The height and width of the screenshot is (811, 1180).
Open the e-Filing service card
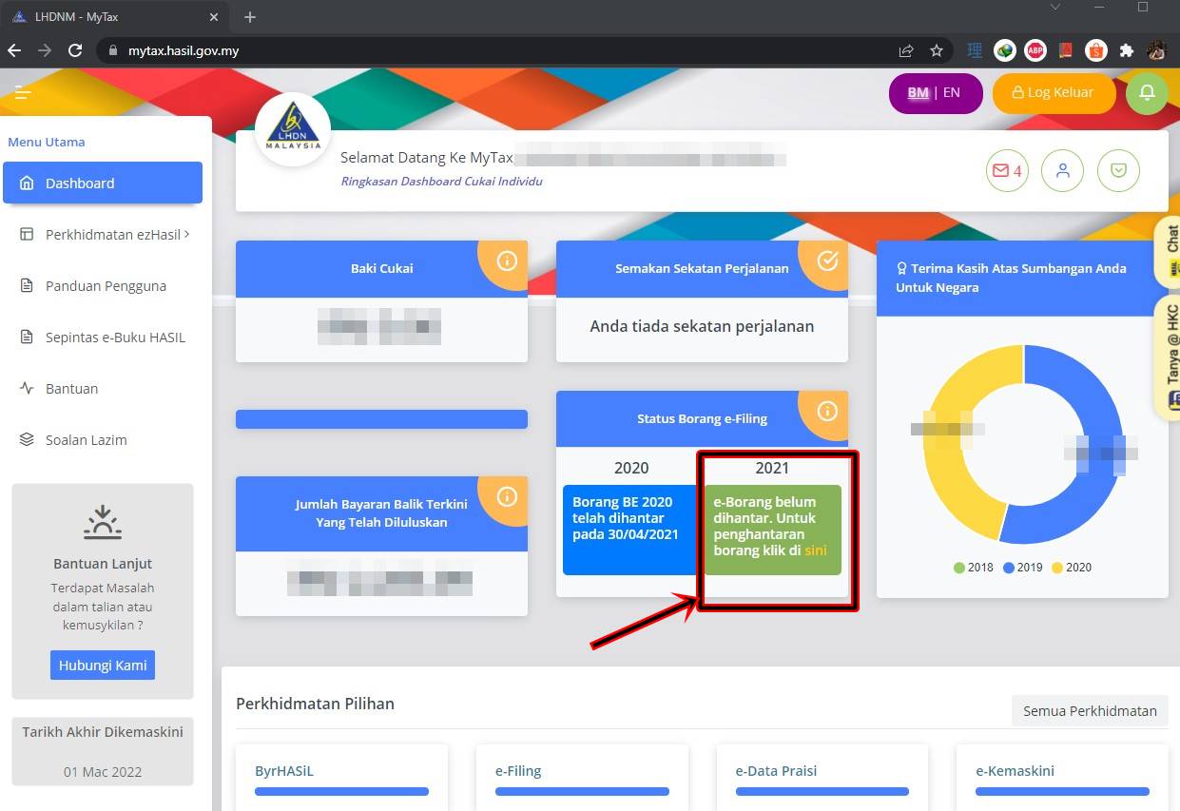582,777
